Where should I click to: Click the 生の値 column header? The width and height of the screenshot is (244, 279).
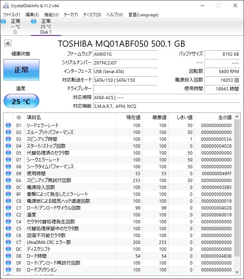(224, 117)
